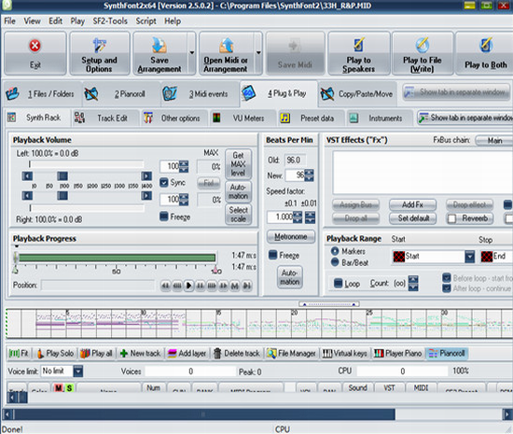This screenshot has height=434, width=513.
Task: Open Virtual keys icon button
Action: tap(345, 353)
